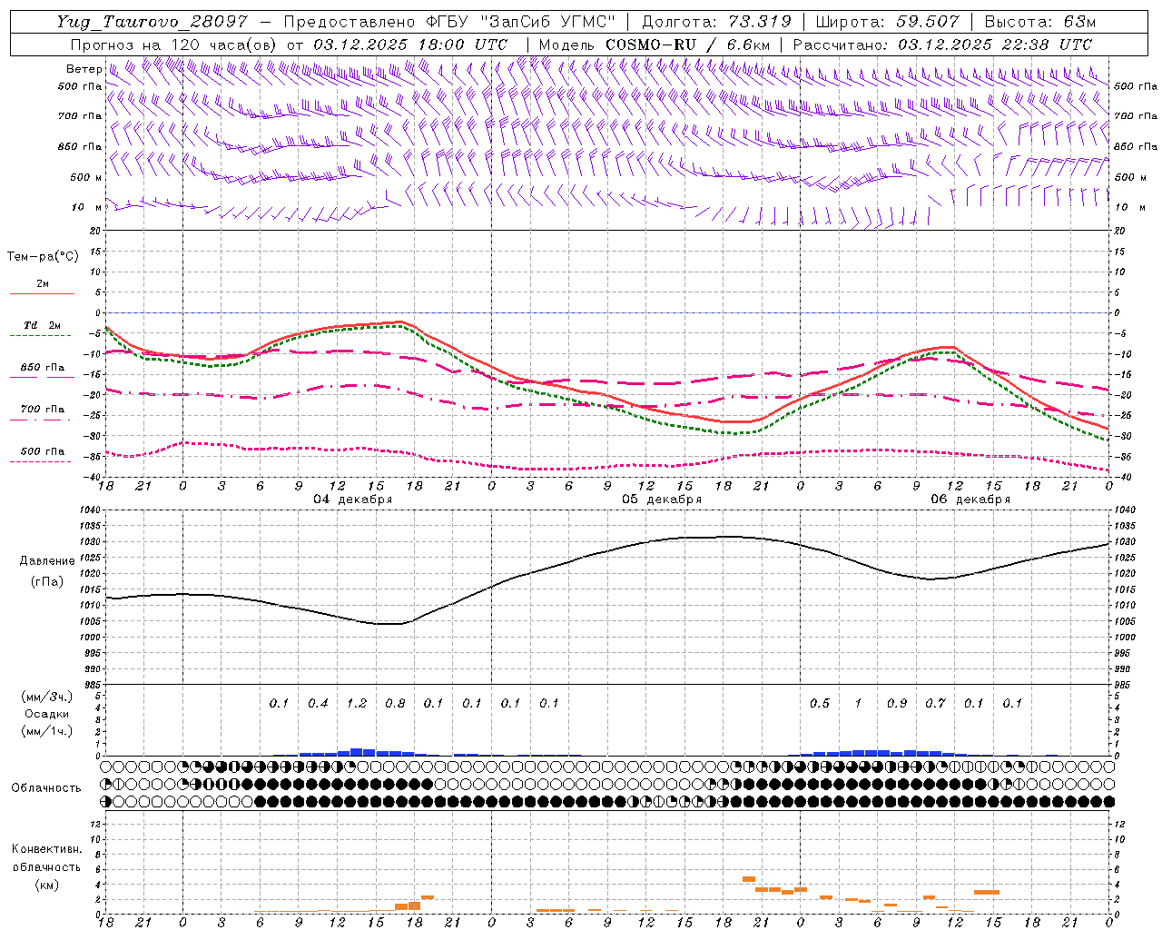Click the 850 гПа legend entry in temperature panel
The height and width of the screenshot is (930, 1162).
(42, 368)
